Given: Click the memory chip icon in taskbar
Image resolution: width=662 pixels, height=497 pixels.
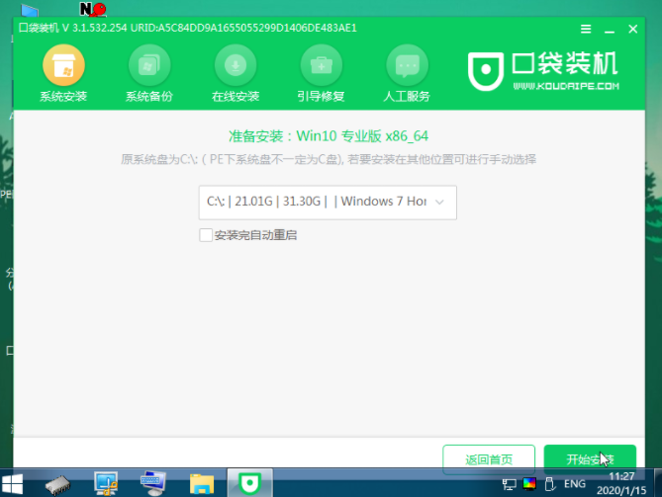Looking at the screenshot, I should pos(60,483).
